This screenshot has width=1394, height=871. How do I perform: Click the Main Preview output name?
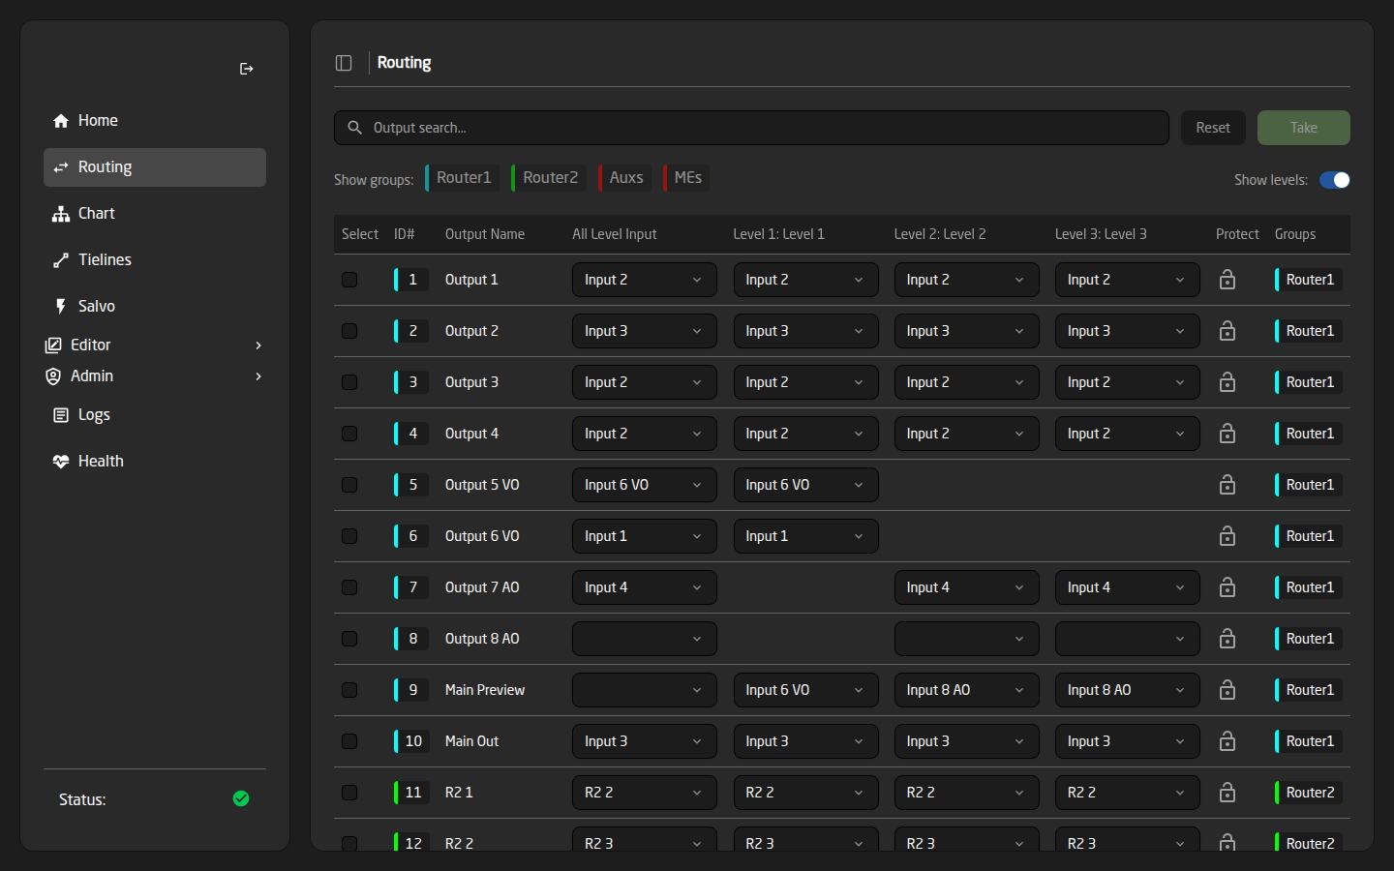coord(485,690)
